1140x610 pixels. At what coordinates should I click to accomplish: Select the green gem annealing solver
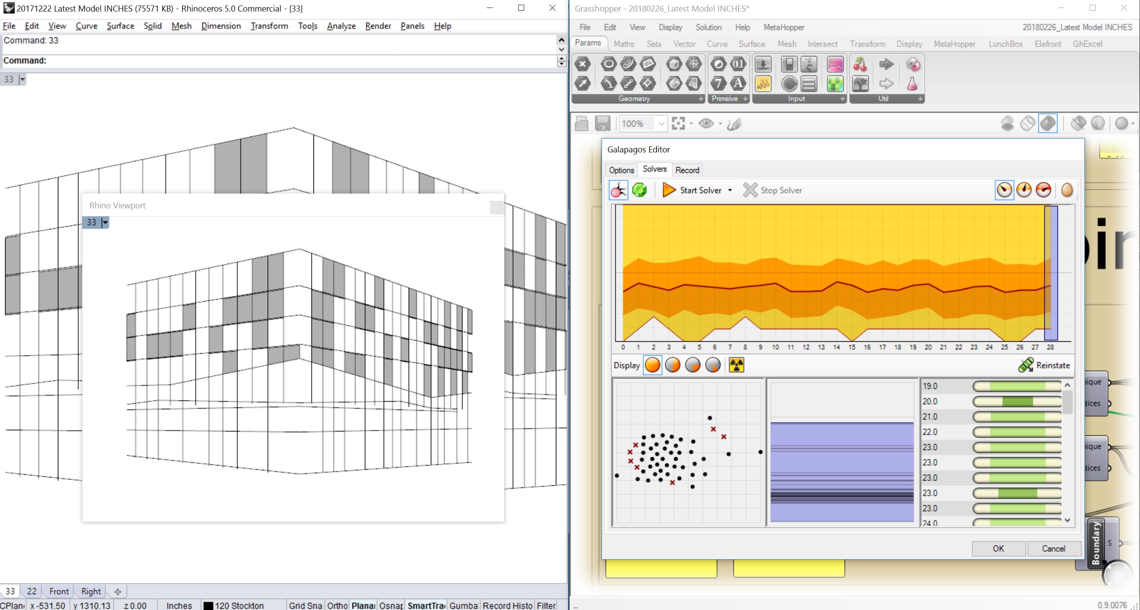[639, 191]
